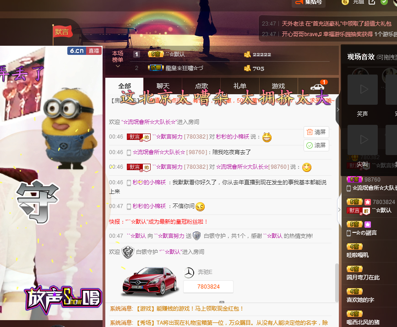Click the green checkmark icon in the top bar
Viewport: 397px width, 327px height.
[384, 2]
